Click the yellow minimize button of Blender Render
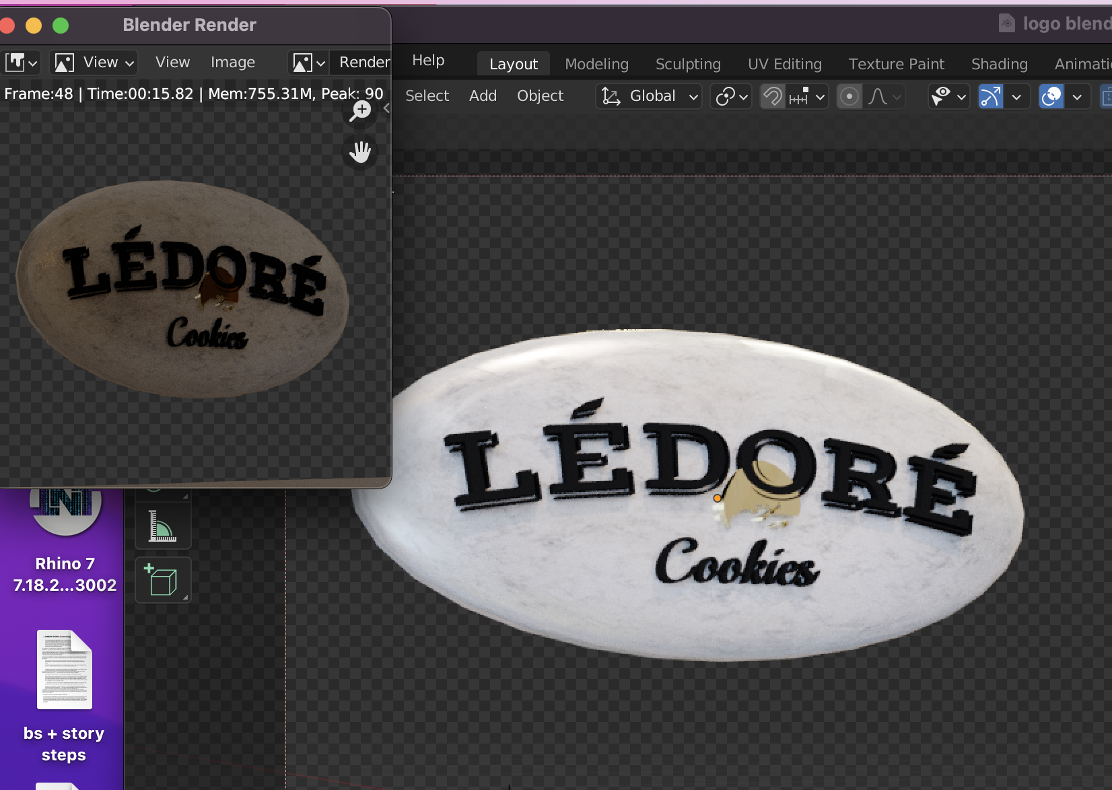The width and height of the screenshot is (1112, 790). tap(34, 26)
